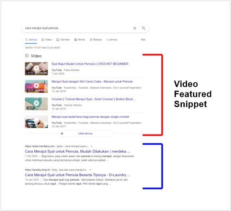Open Merajut syal sederhana bagi pemula link
Screen dimensions: 231x211
(x=90, y=117)
